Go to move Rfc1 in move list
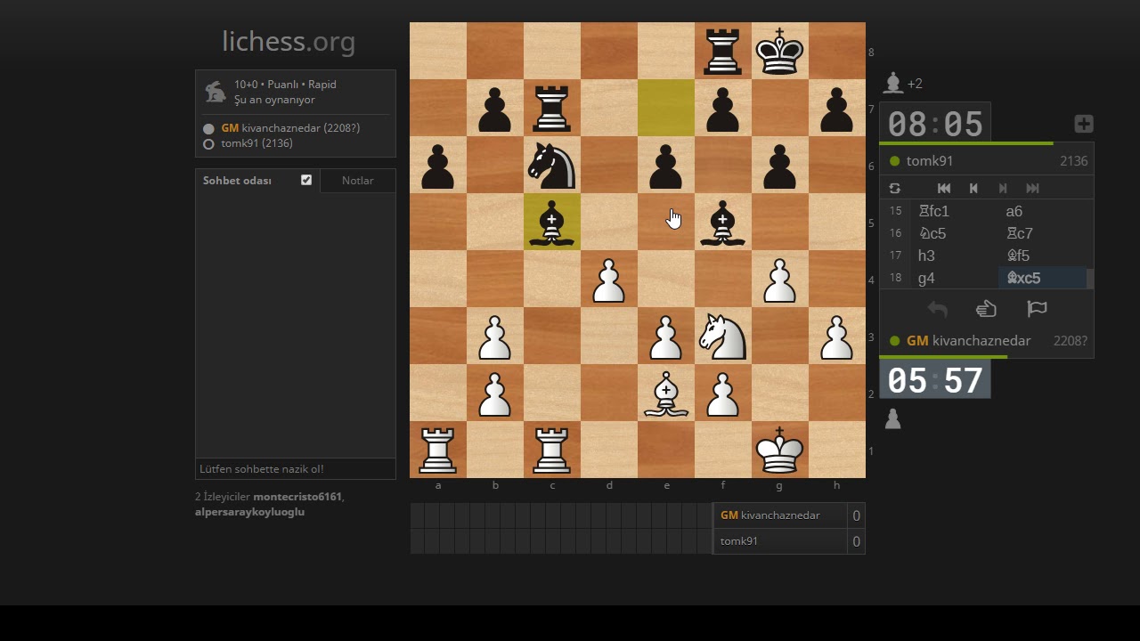Viewport: 1140px width, 641px height. (x=954, y=211)
